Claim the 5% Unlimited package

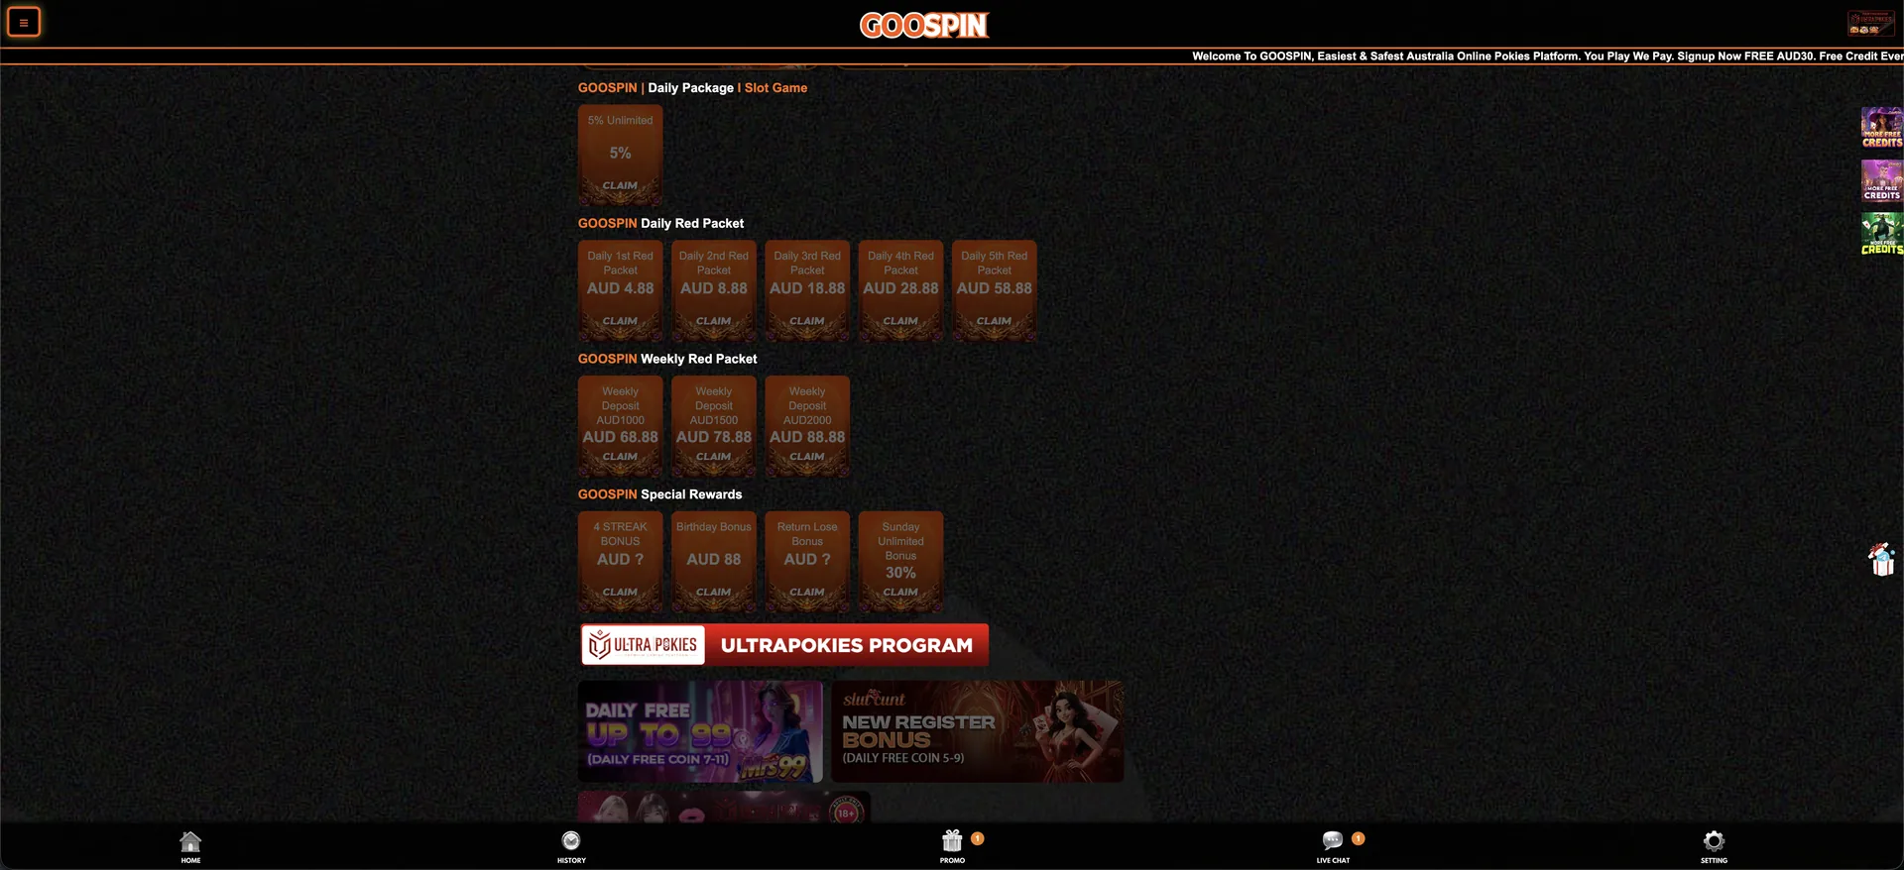coord(620,185)
